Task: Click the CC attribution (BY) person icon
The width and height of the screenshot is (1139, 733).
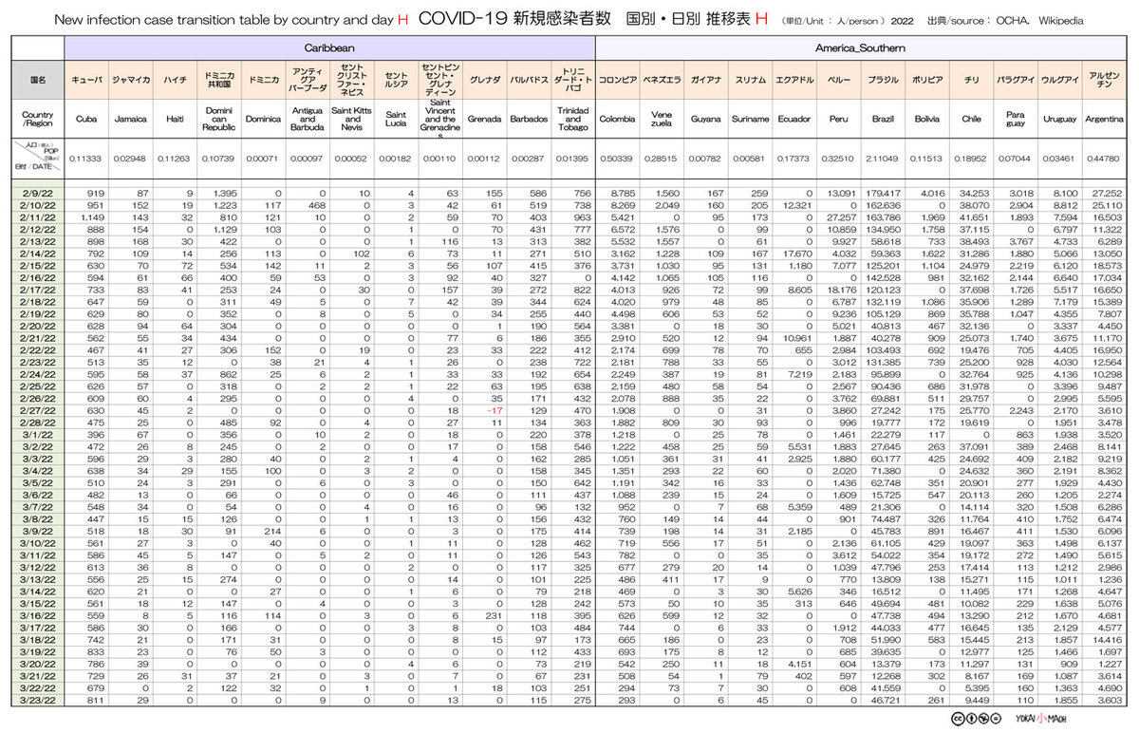Action: [x=971, y=719]
